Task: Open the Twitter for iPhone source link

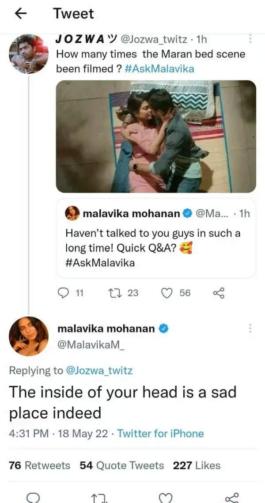Action: click(160, 433)
